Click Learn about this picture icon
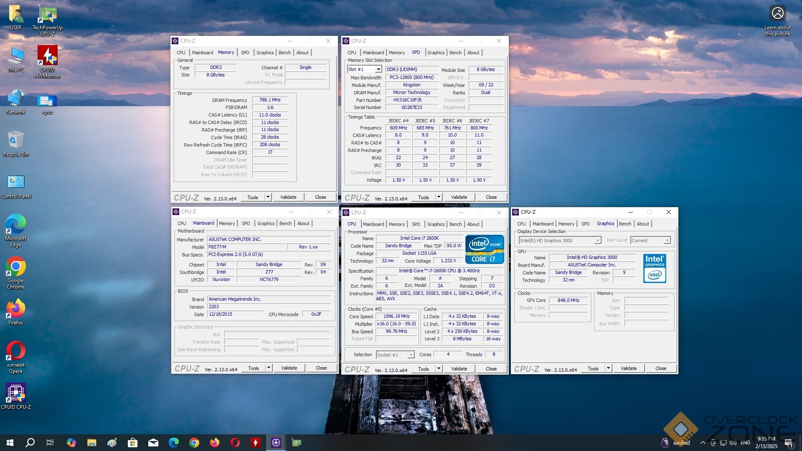Screen dimensions: 802x451 (777, 20)
